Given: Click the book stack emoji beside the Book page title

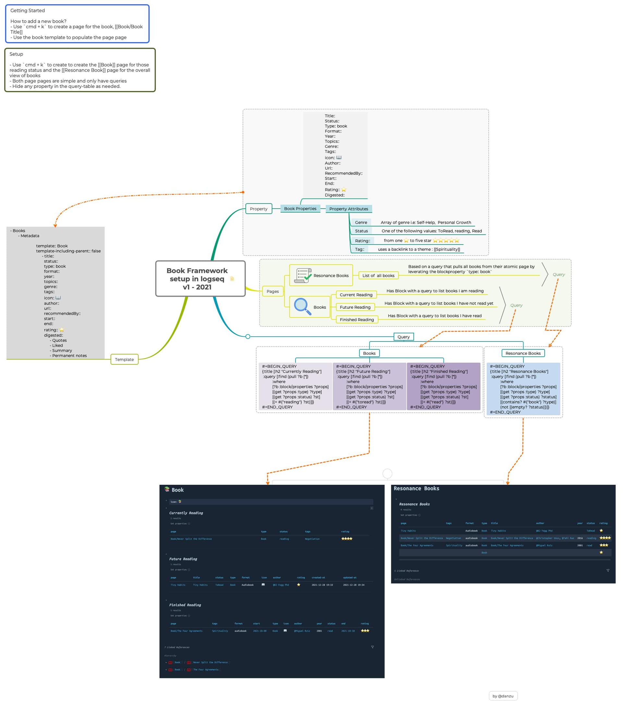Looking at the screenshot, I should (x=167, y=489).
